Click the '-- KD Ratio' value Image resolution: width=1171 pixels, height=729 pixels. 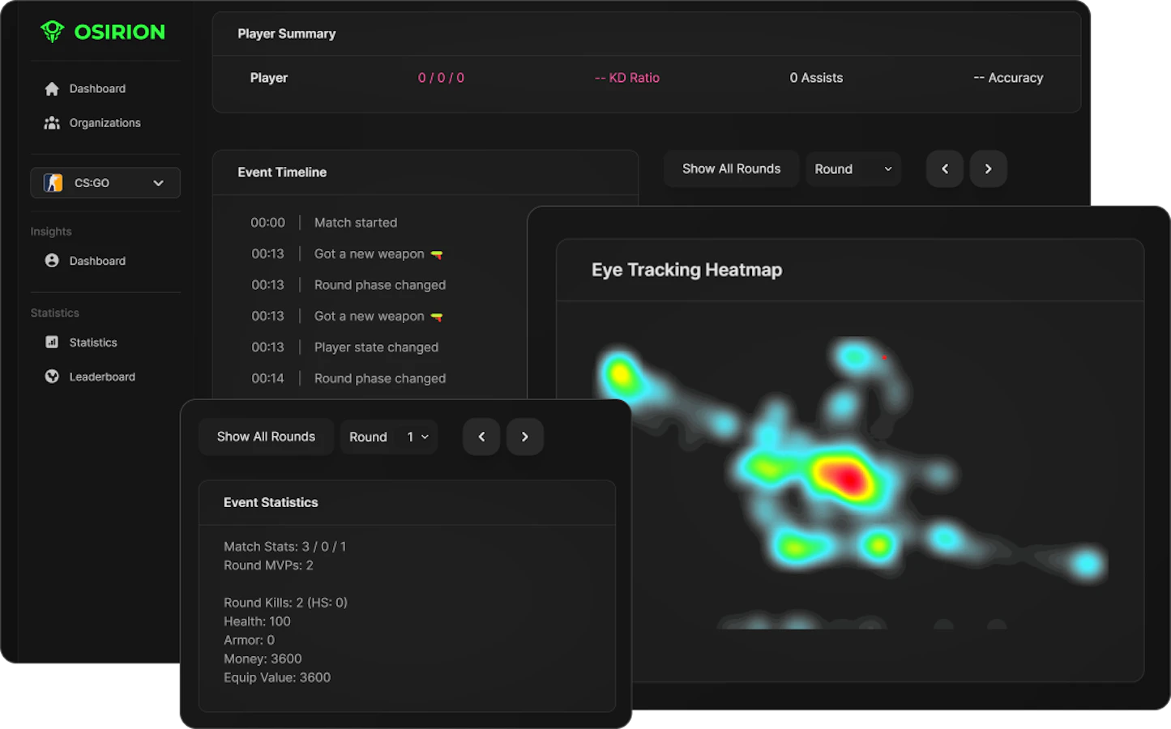(627, 78)
